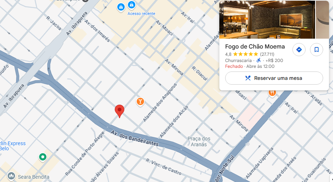Select the orange restaurant fork-knife marker
The height and width of the screenshot is (182, 333).
272,93
